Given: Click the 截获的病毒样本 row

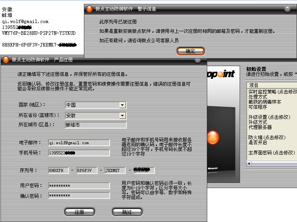Looking at the screenshot, I should pyautogui.click(x=265, y=102).
